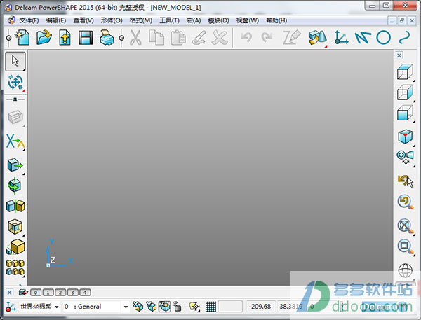Select the Circle arc tool icon

tap(383, 38)
